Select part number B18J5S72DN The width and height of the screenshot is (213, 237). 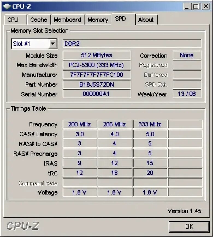97,84
